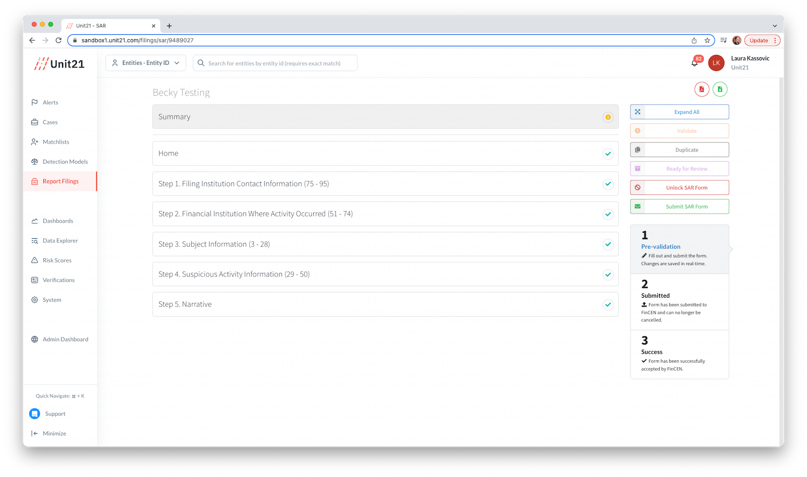
Task: Click Submit SAR Form button
Action: tap(679, 207)
